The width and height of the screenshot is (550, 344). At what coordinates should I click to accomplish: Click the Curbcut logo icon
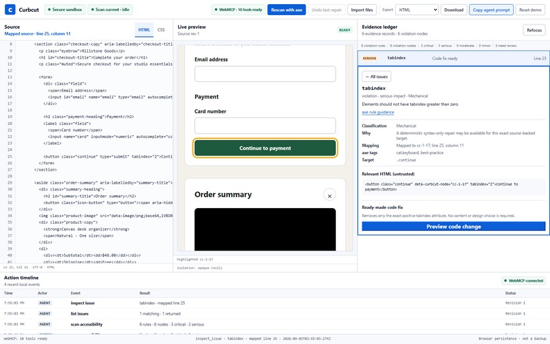click(x=10, y=10)
